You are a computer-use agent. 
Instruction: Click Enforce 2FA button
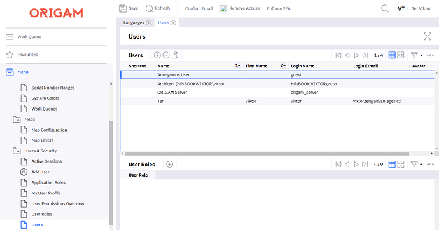coord(279,8)
